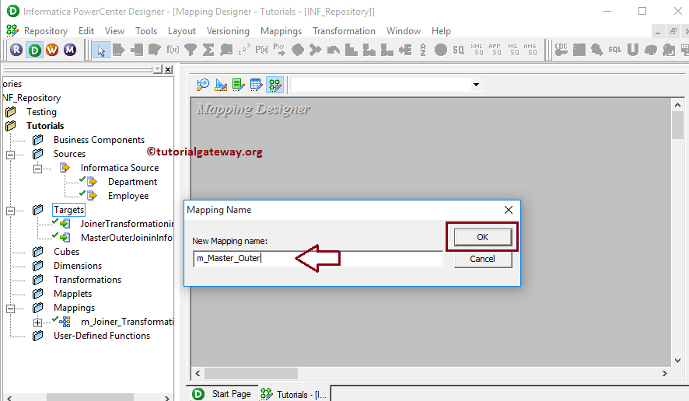The image size is (689, 401).
Task: Confirm mapping name with OK button
Action: tap(482, 237)
